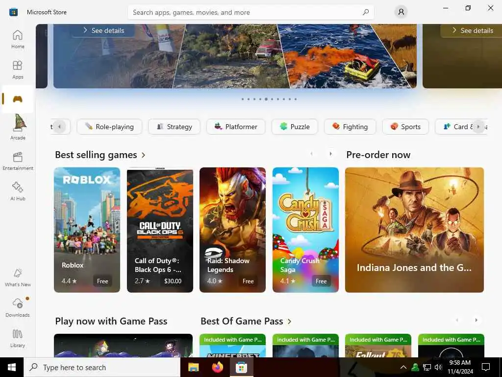
Task: Select the Gaming controller sidebar icon
Action: point(18,99)
